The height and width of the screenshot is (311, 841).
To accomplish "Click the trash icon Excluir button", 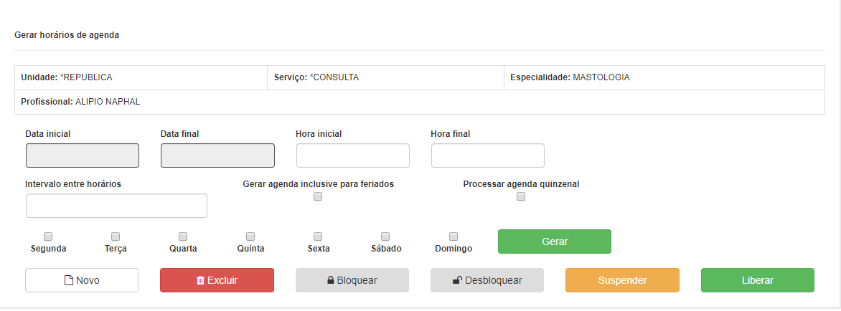I will click(x=217, y=280).
